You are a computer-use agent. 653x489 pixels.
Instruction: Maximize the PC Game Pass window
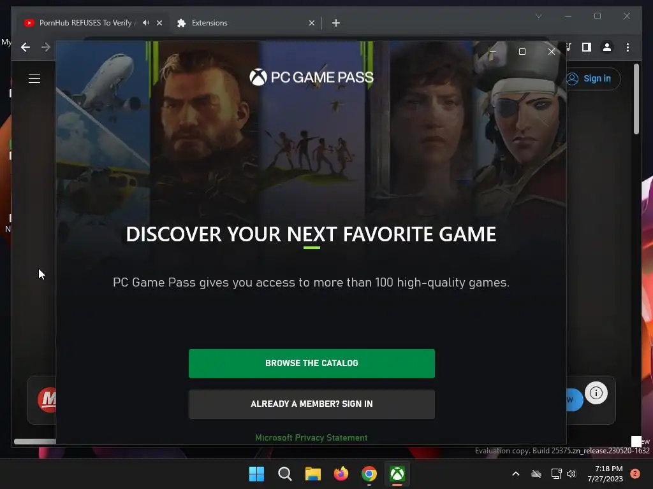(x=522, y=52)
